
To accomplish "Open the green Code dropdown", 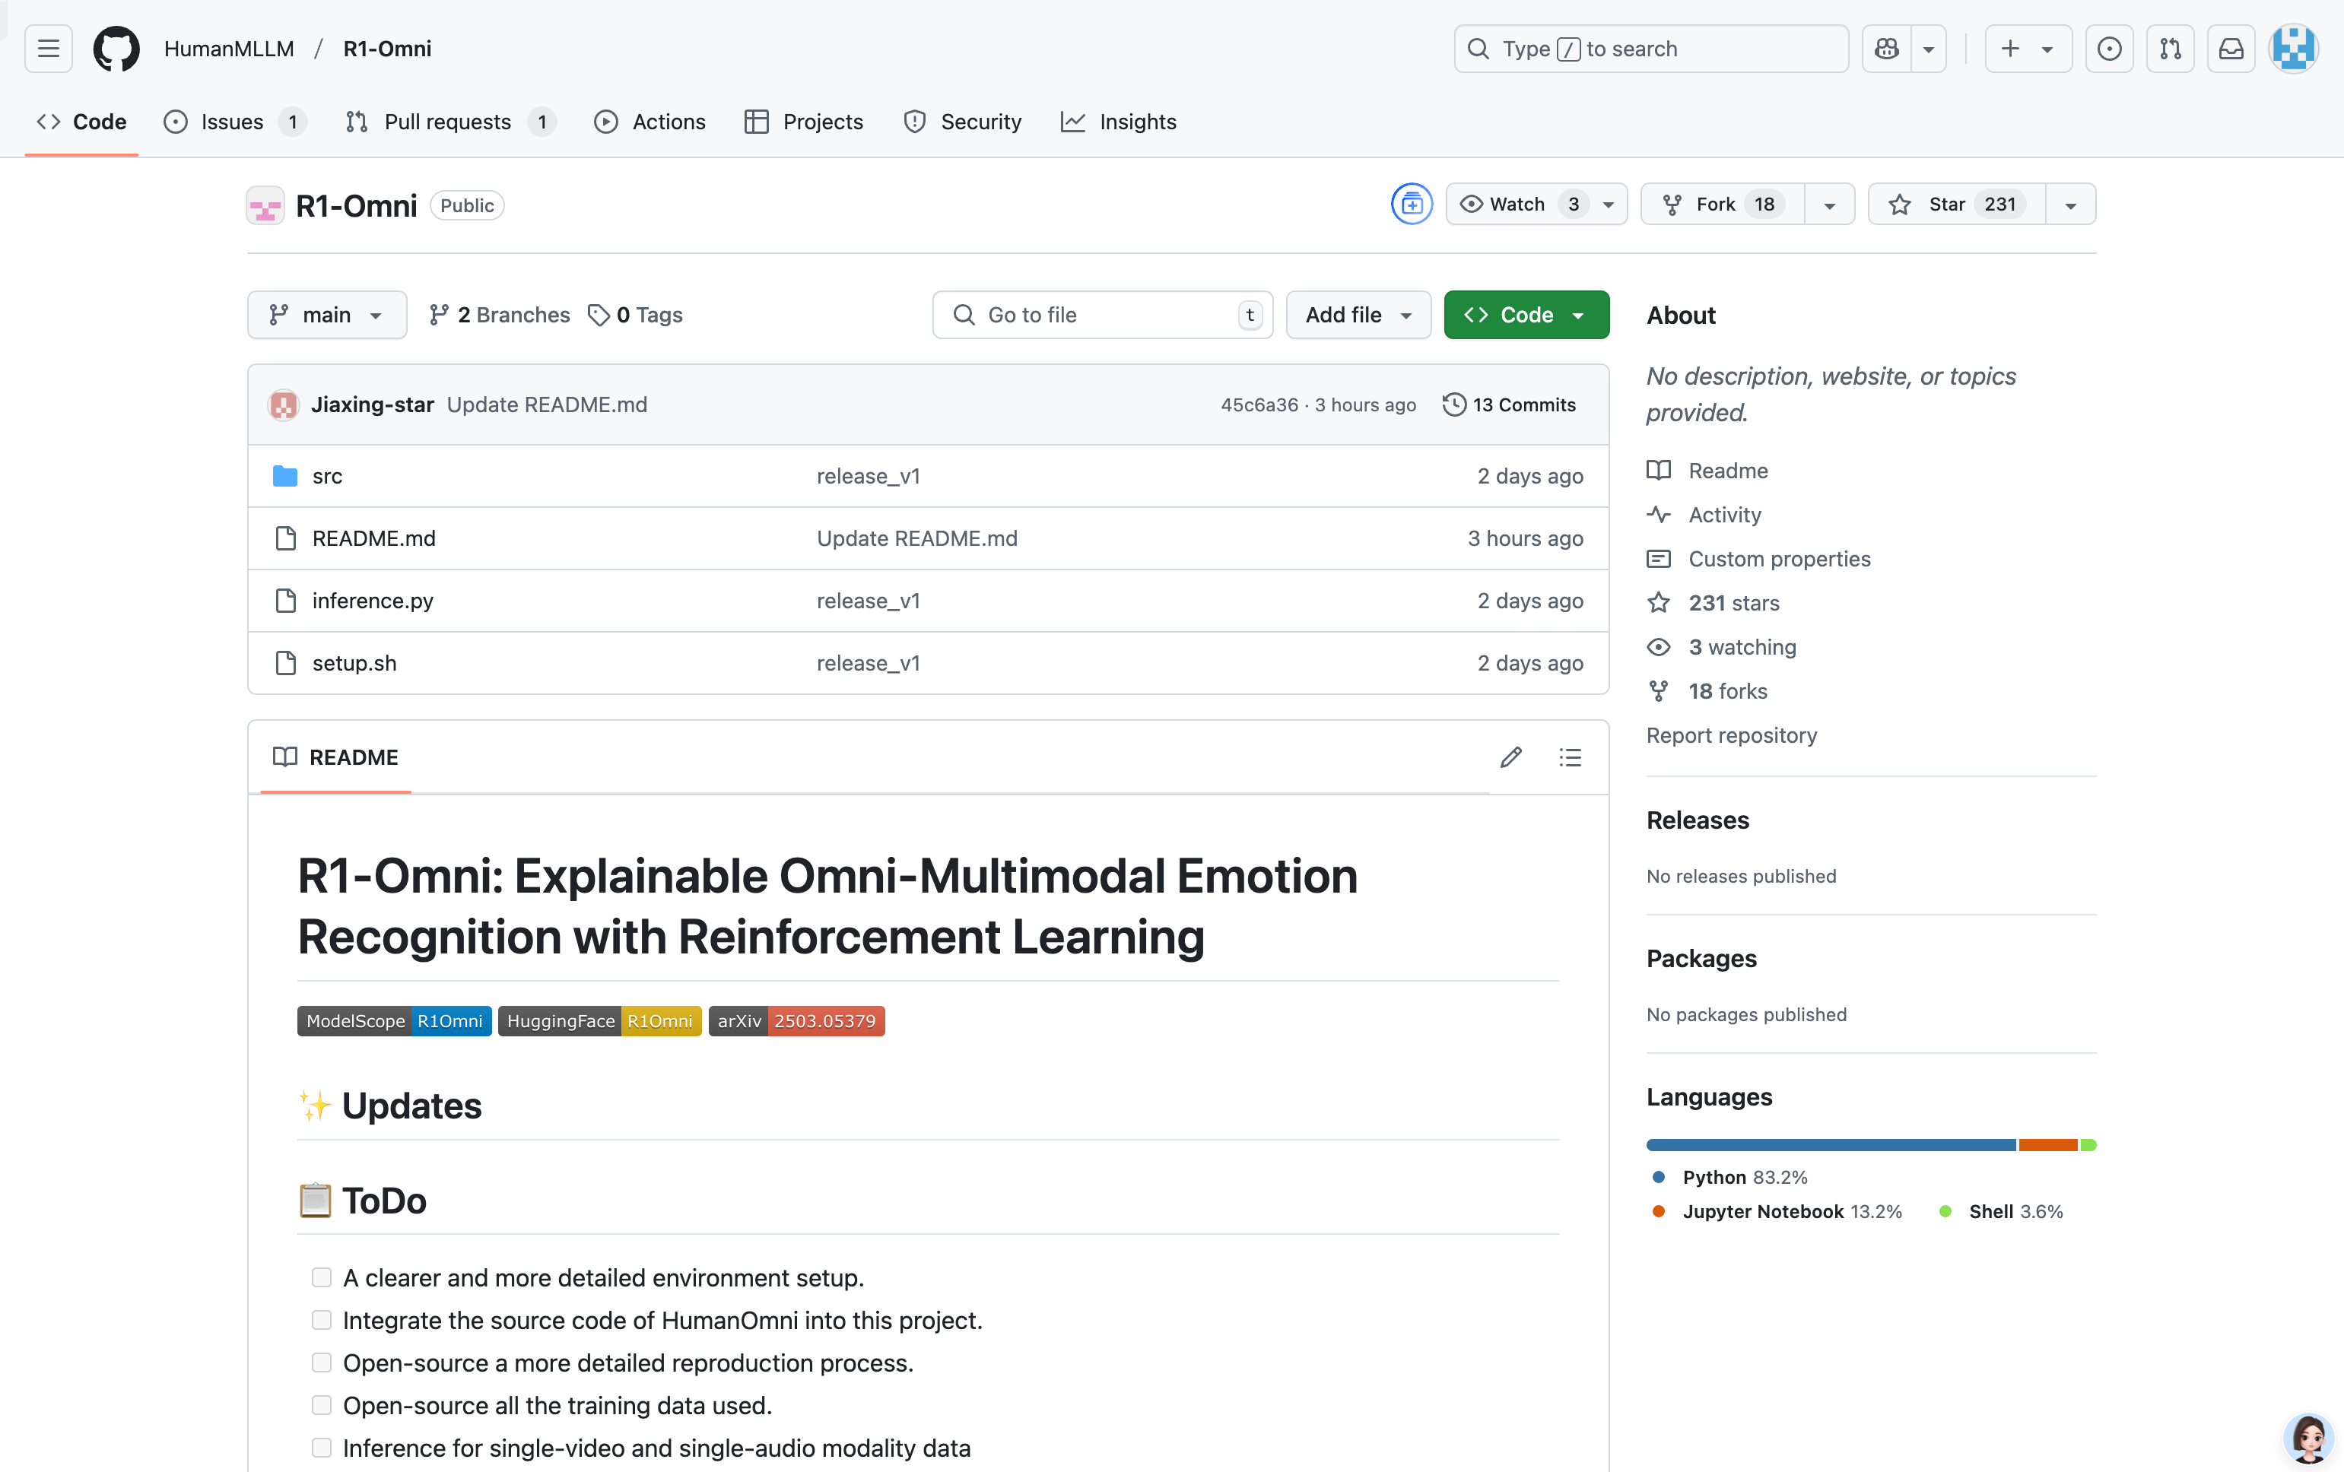I will (1526, 316).
